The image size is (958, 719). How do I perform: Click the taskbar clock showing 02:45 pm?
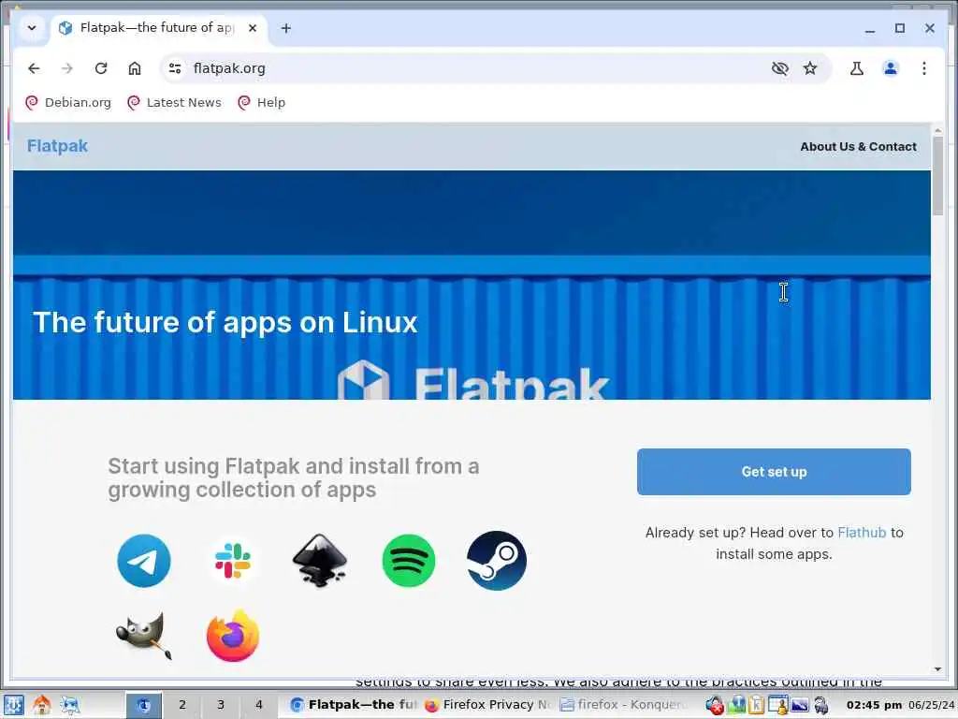tap(875, 705)
